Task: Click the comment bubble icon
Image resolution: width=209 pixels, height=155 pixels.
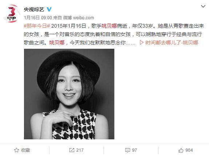Action: click(128, 150)
